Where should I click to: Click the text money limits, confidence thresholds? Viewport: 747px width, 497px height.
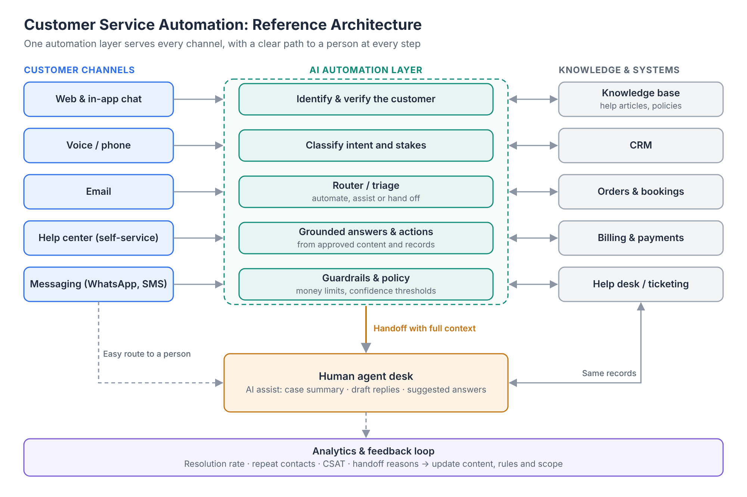(x=366, y=291)
